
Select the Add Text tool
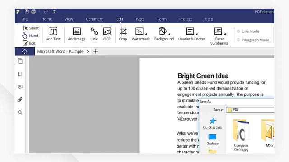(53, 34)
